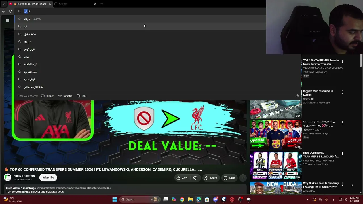Open the Windows Start menu
Image resolution: width=363 pixels, height=204 pixels.
point(115,199)
